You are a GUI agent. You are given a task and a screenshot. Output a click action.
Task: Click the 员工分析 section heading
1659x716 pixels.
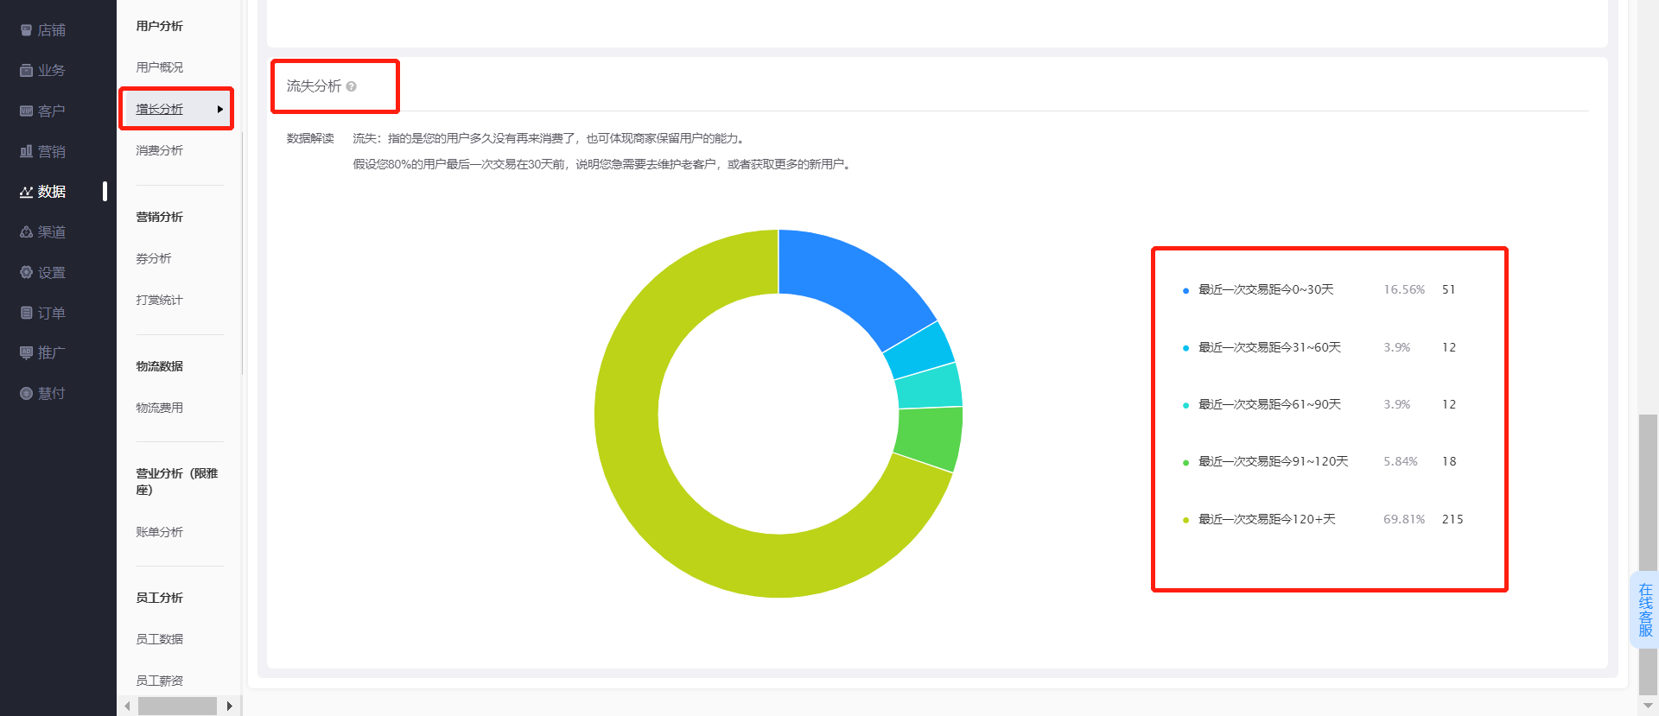coord(160,598)
